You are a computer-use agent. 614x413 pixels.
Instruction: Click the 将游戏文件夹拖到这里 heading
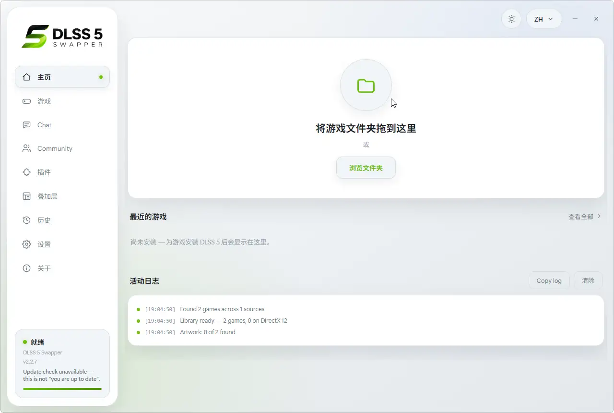[366, 128]
